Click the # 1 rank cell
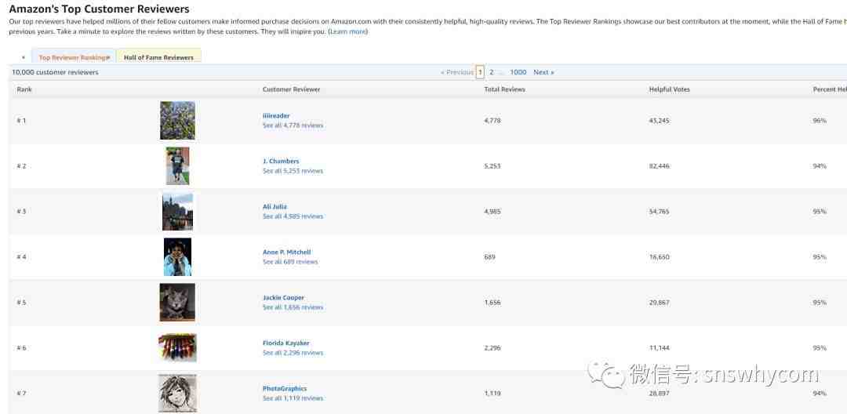 21,121
